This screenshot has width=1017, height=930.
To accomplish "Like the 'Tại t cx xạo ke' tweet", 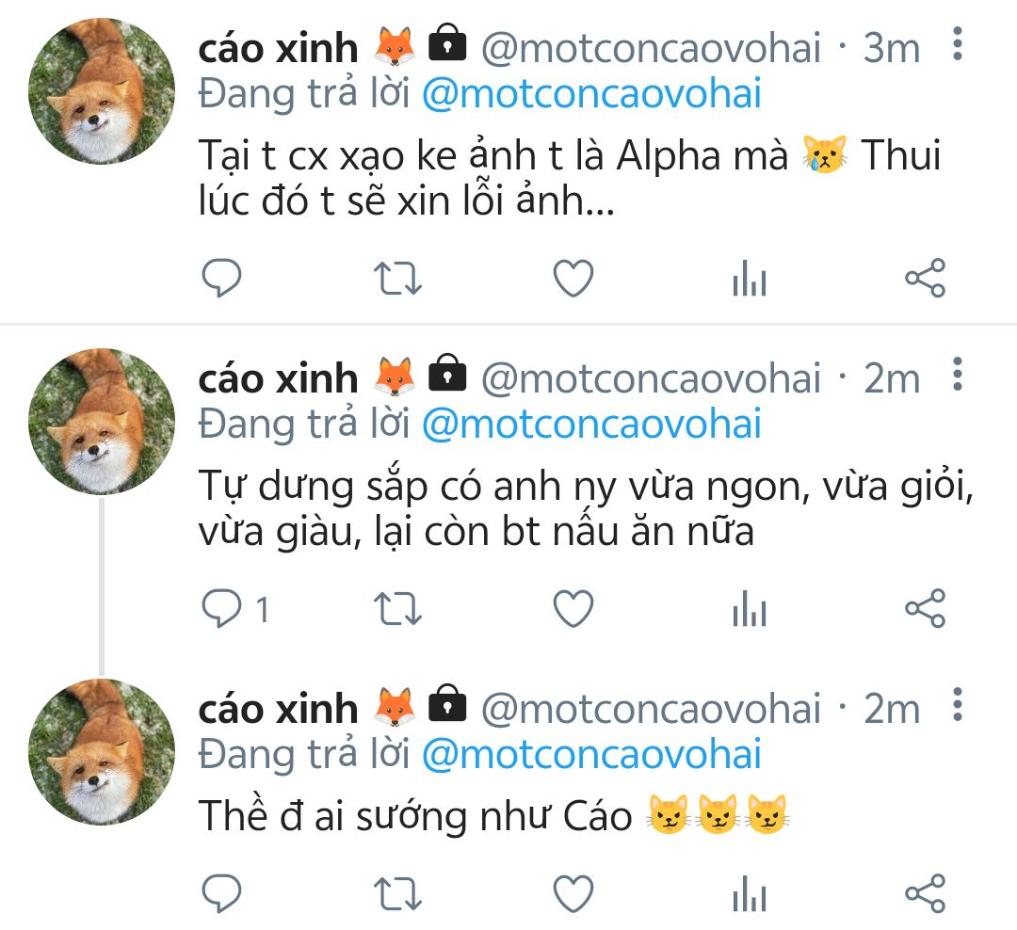I will 573,279.
